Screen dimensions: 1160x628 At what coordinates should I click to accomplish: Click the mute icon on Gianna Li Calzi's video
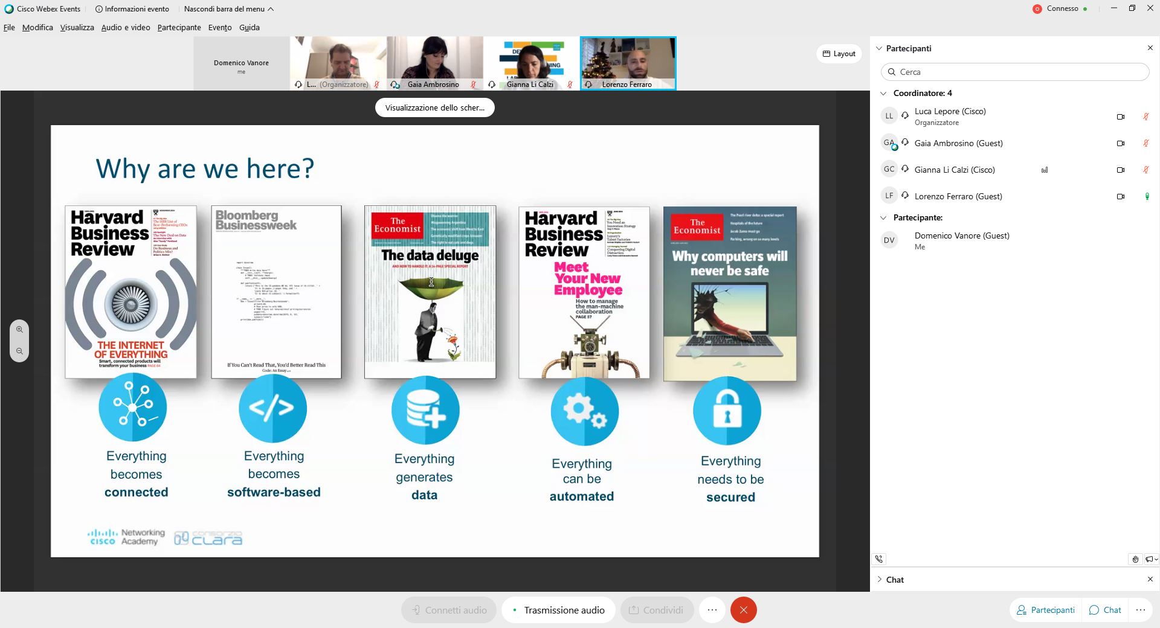point(570,85)
